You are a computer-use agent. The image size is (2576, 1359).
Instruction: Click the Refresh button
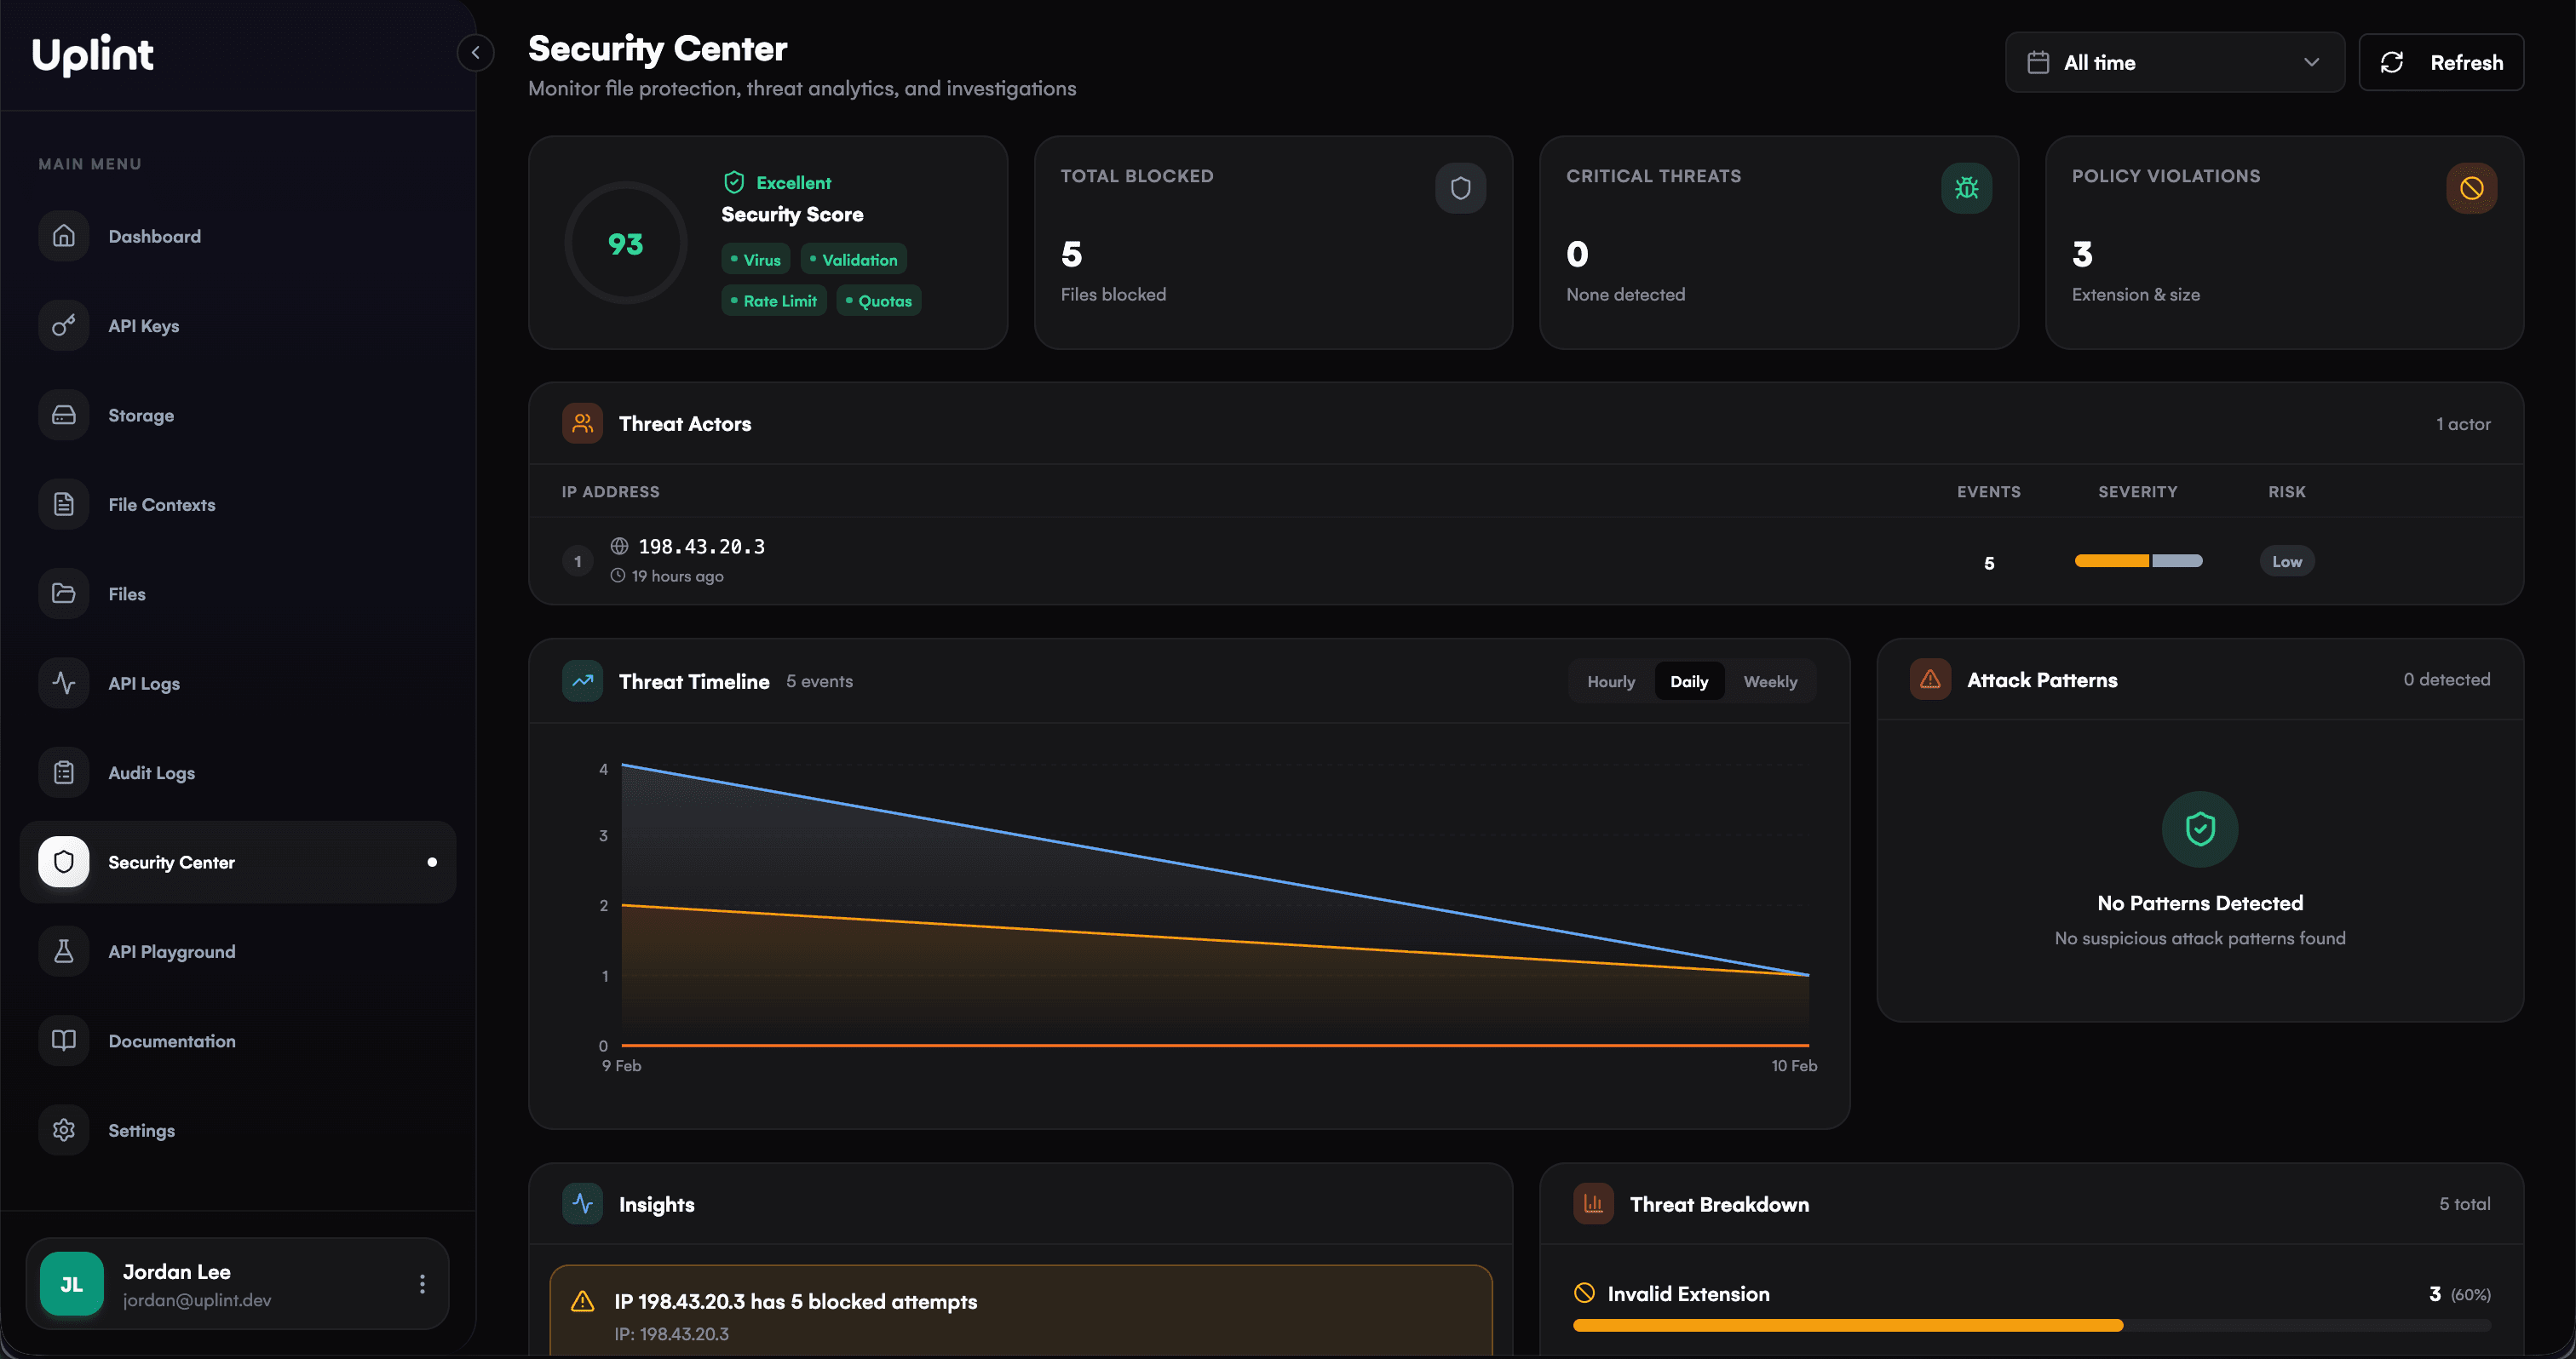click(2441, 62)
